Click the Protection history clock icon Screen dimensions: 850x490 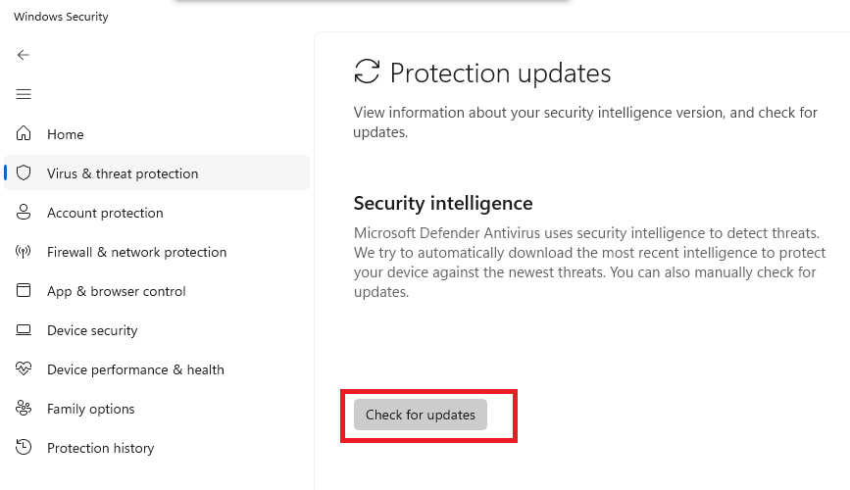pyautogui.click(x=24, y=447)
